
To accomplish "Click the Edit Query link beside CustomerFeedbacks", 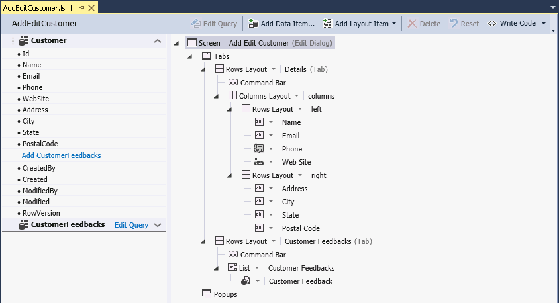I will point(131,225).
